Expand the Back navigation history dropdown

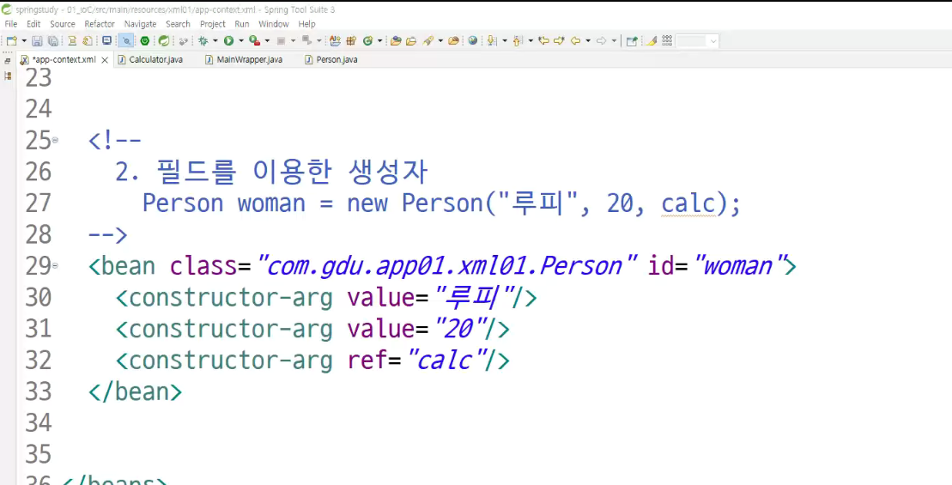pos(588,40)
